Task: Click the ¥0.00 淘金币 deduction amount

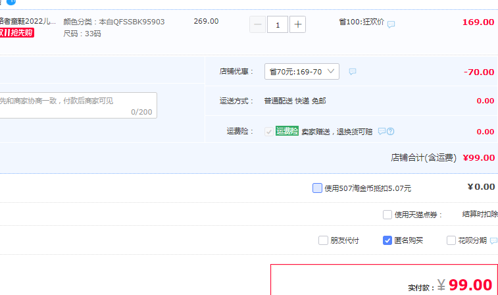Action: coord(481,187)
